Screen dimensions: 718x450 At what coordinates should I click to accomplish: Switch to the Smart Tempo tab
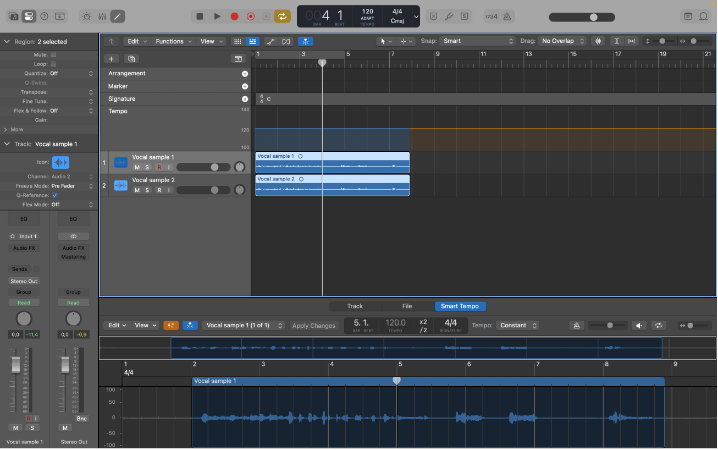click(460, 306)
